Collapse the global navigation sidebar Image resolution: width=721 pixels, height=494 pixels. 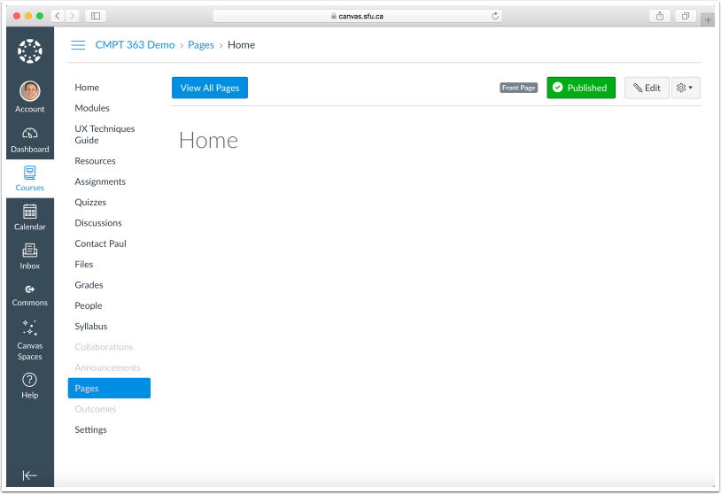pos(30,475)
